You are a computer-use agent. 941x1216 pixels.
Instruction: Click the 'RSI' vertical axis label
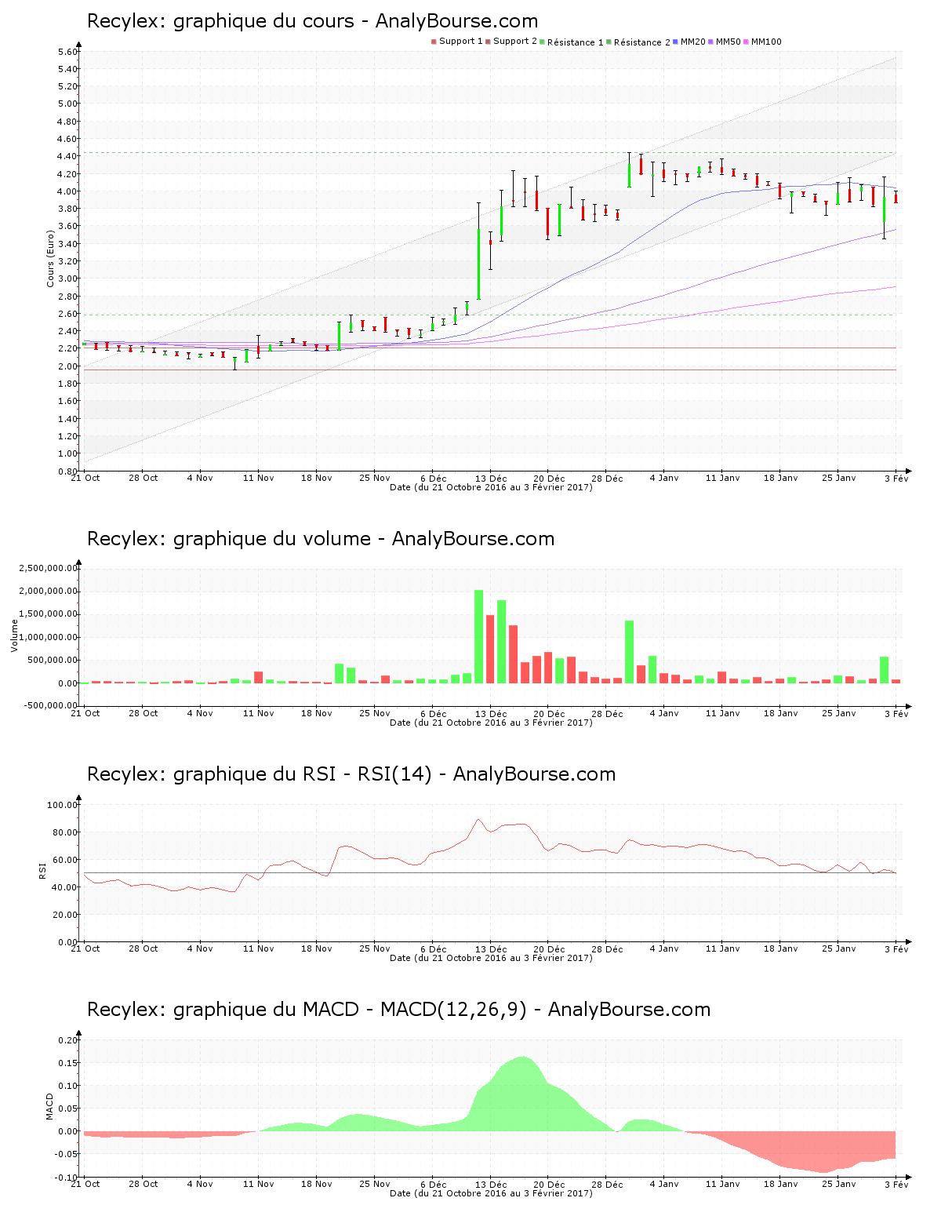coord(42,871)
